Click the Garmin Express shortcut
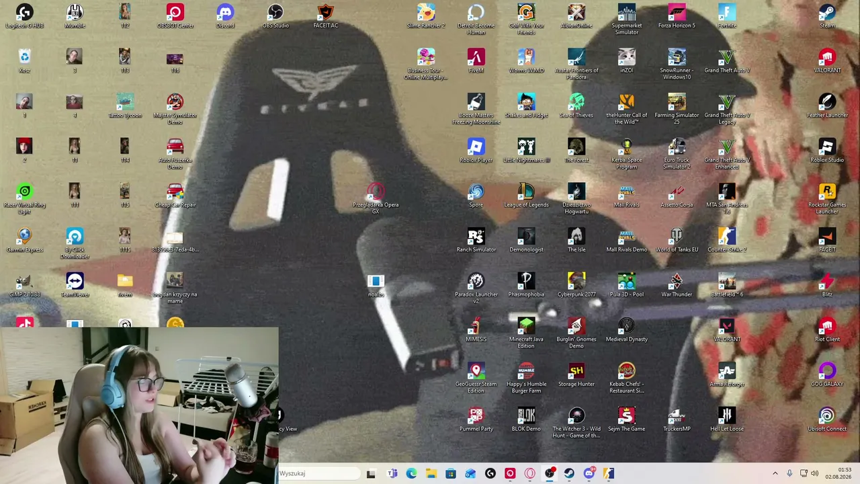Viewport: 860px width, 484px height. (24, 241)
